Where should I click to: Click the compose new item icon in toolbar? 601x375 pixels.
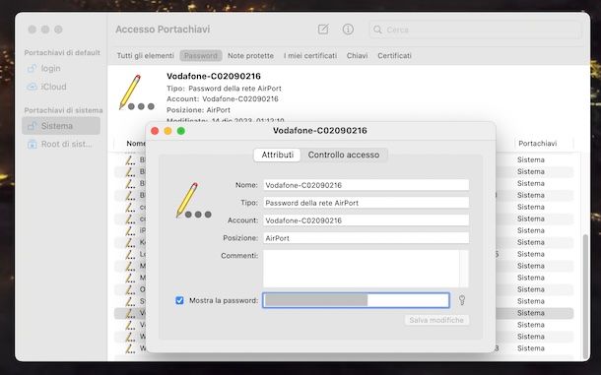pos(323,30)
